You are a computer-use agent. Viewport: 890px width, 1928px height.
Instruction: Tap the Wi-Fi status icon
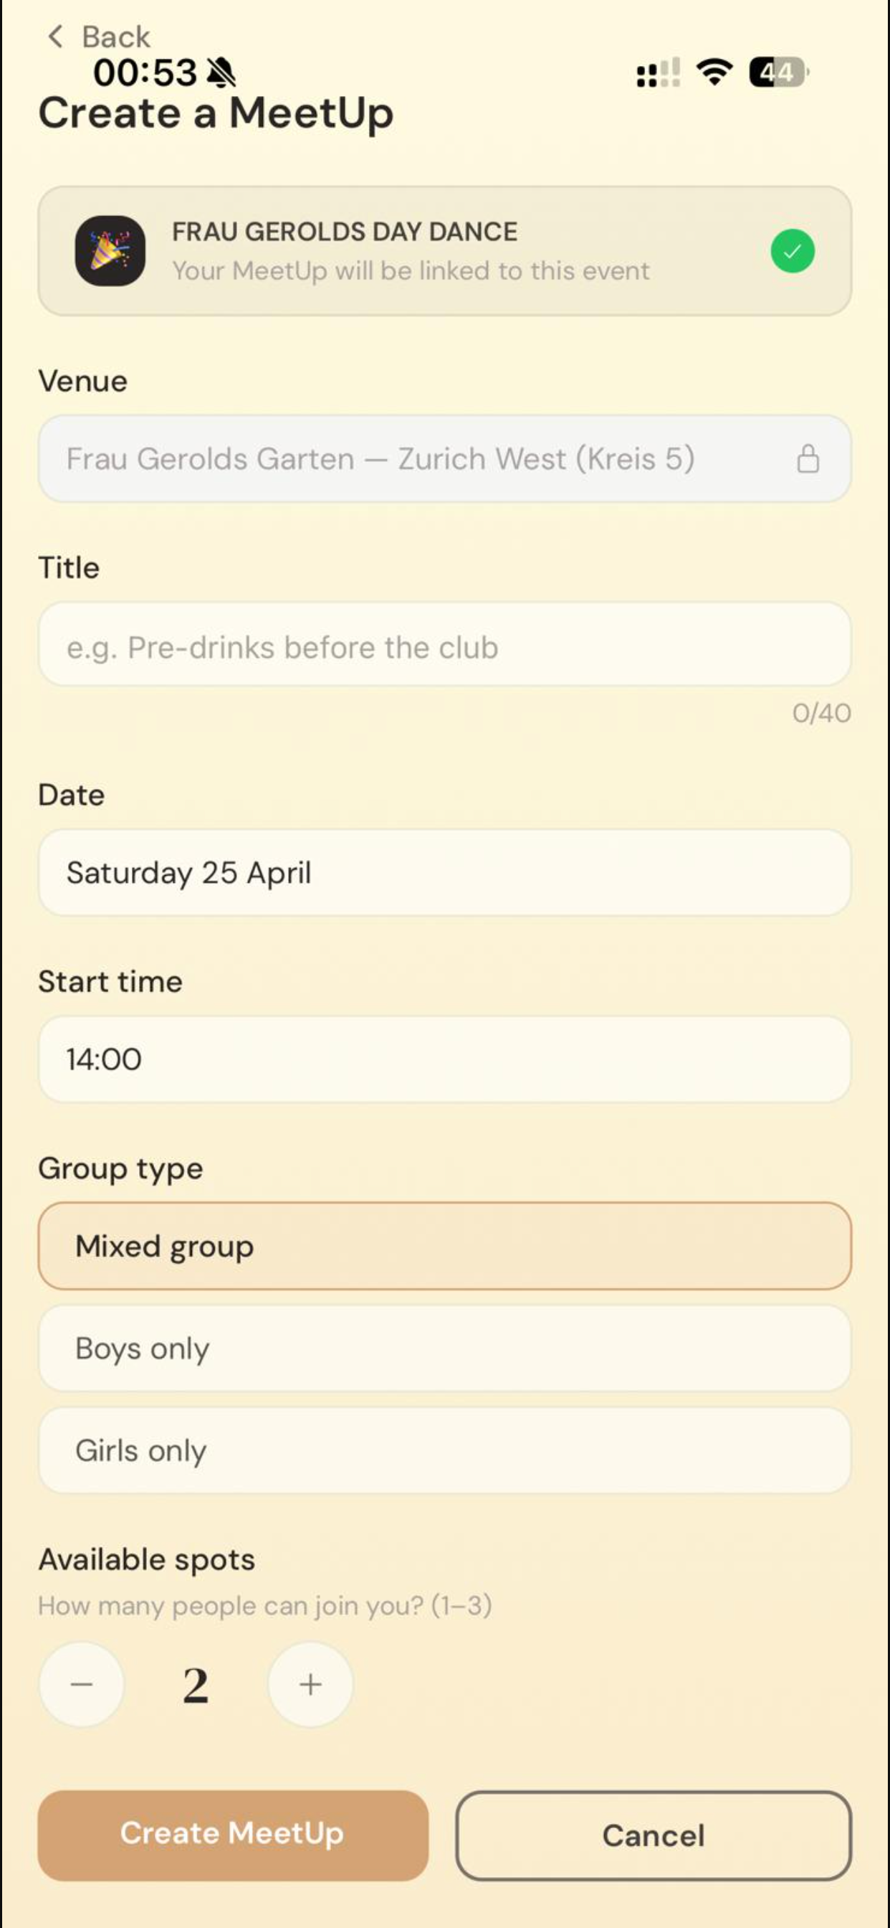point(714,72)
